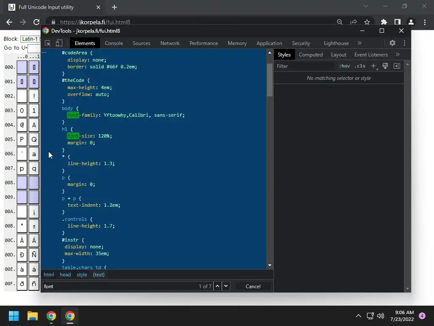Toggle :hov element state

click(x=344, y=66)
